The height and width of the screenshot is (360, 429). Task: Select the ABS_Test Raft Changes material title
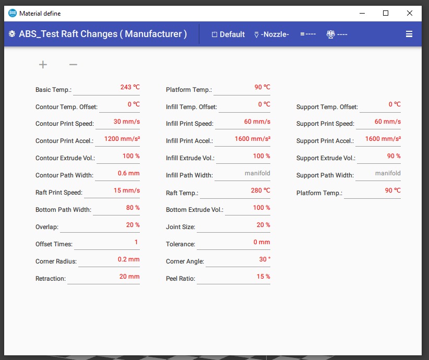coord(103,34)
